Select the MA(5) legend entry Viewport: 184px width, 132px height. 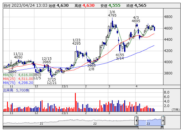pyautogui.click(x=18, y=75)
